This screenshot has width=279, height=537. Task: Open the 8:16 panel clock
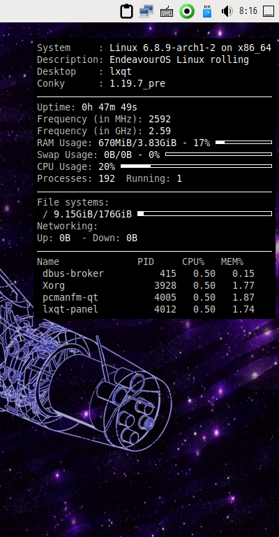pos(248,11)
